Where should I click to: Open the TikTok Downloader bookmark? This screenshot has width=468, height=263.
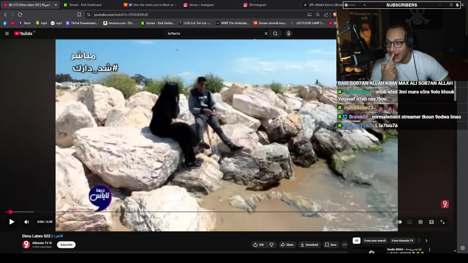click(82, 23)
